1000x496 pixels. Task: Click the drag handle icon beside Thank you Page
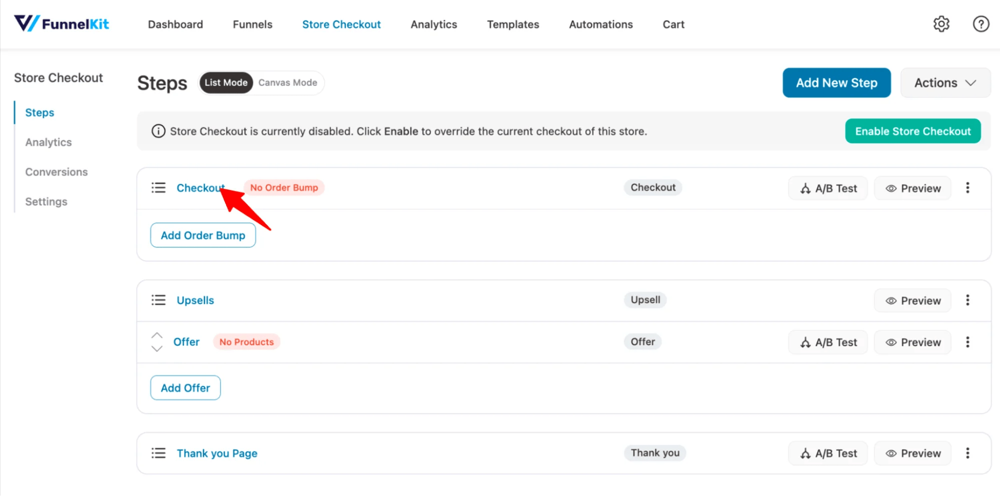[158, 452]
